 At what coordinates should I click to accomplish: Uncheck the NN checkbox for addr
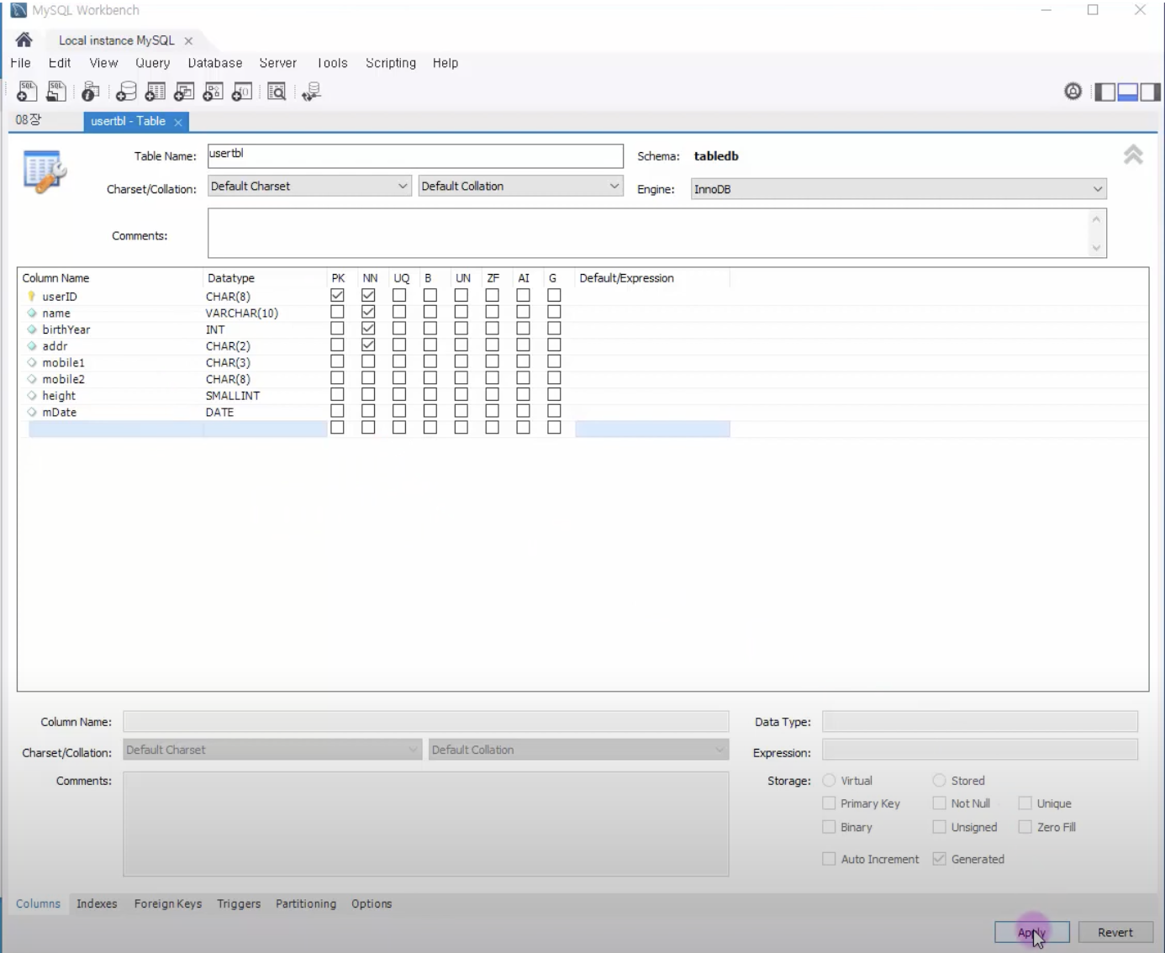pyautogui.click(x=368, y=345)
